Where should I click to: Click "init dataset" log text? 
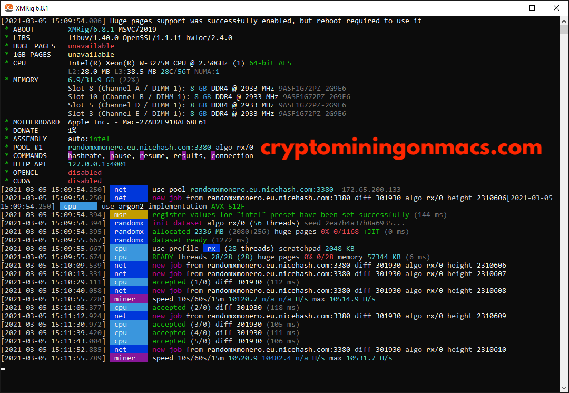pyautogui.click(x=178, y=223)
